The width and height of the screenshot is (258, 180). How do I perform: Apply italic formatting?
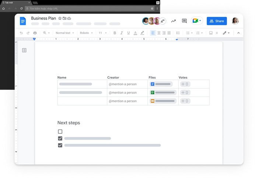coord(122,33)
